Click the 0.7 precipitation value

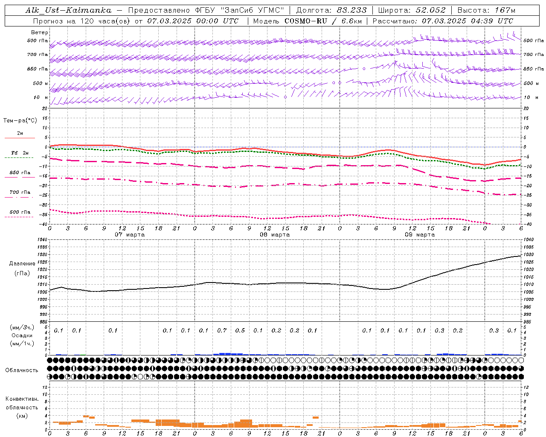point(222,330)
